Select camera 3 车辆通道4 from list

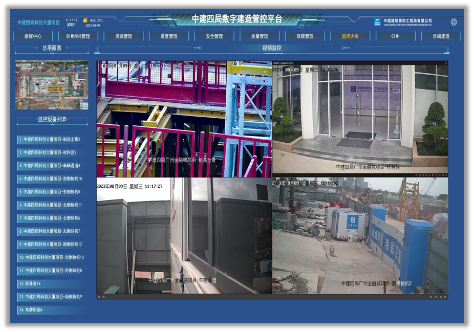point(50,166)
